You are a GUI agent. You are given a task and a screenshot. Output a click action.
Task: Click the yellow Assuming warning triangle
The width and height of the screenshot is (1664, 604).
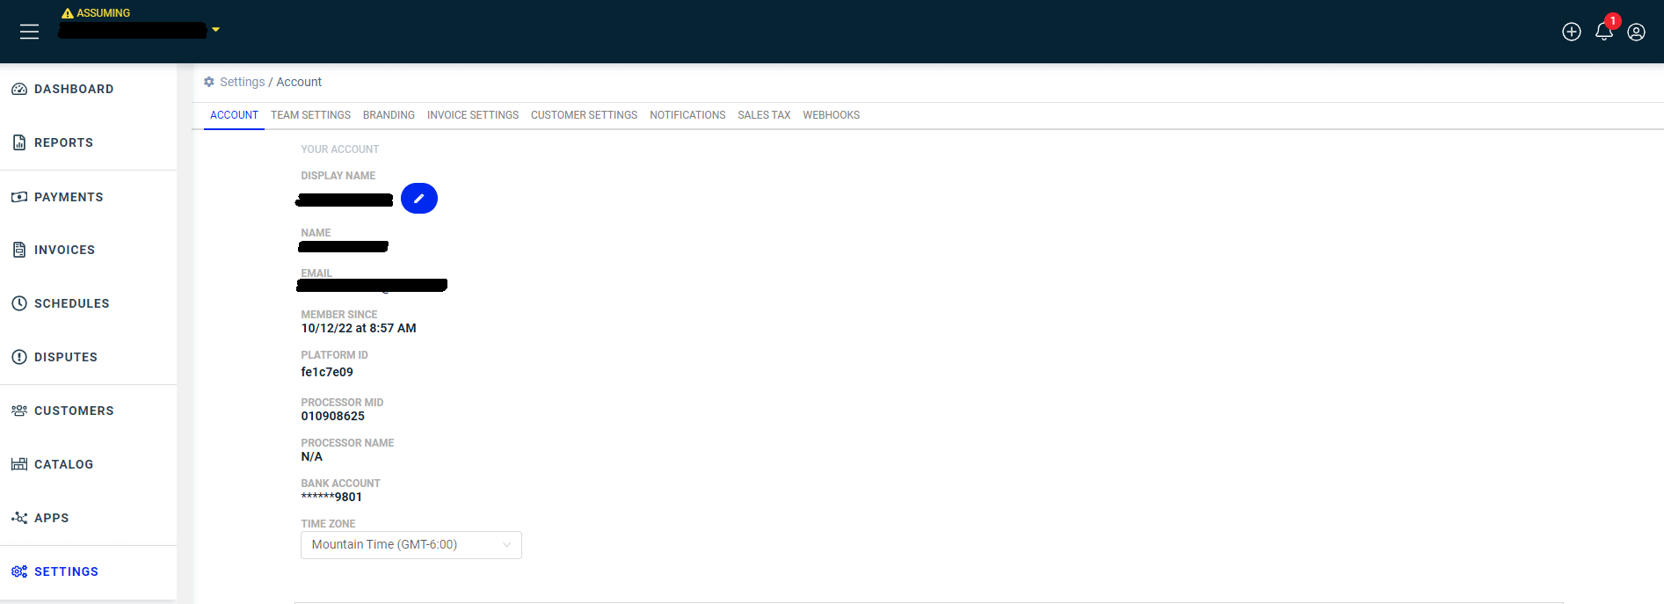pyautogui.click(x=68, y=13)
